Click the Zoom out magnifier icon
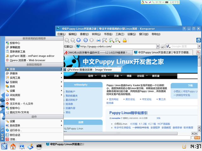This screenshot has height=151, width=202. click(118, 40)
